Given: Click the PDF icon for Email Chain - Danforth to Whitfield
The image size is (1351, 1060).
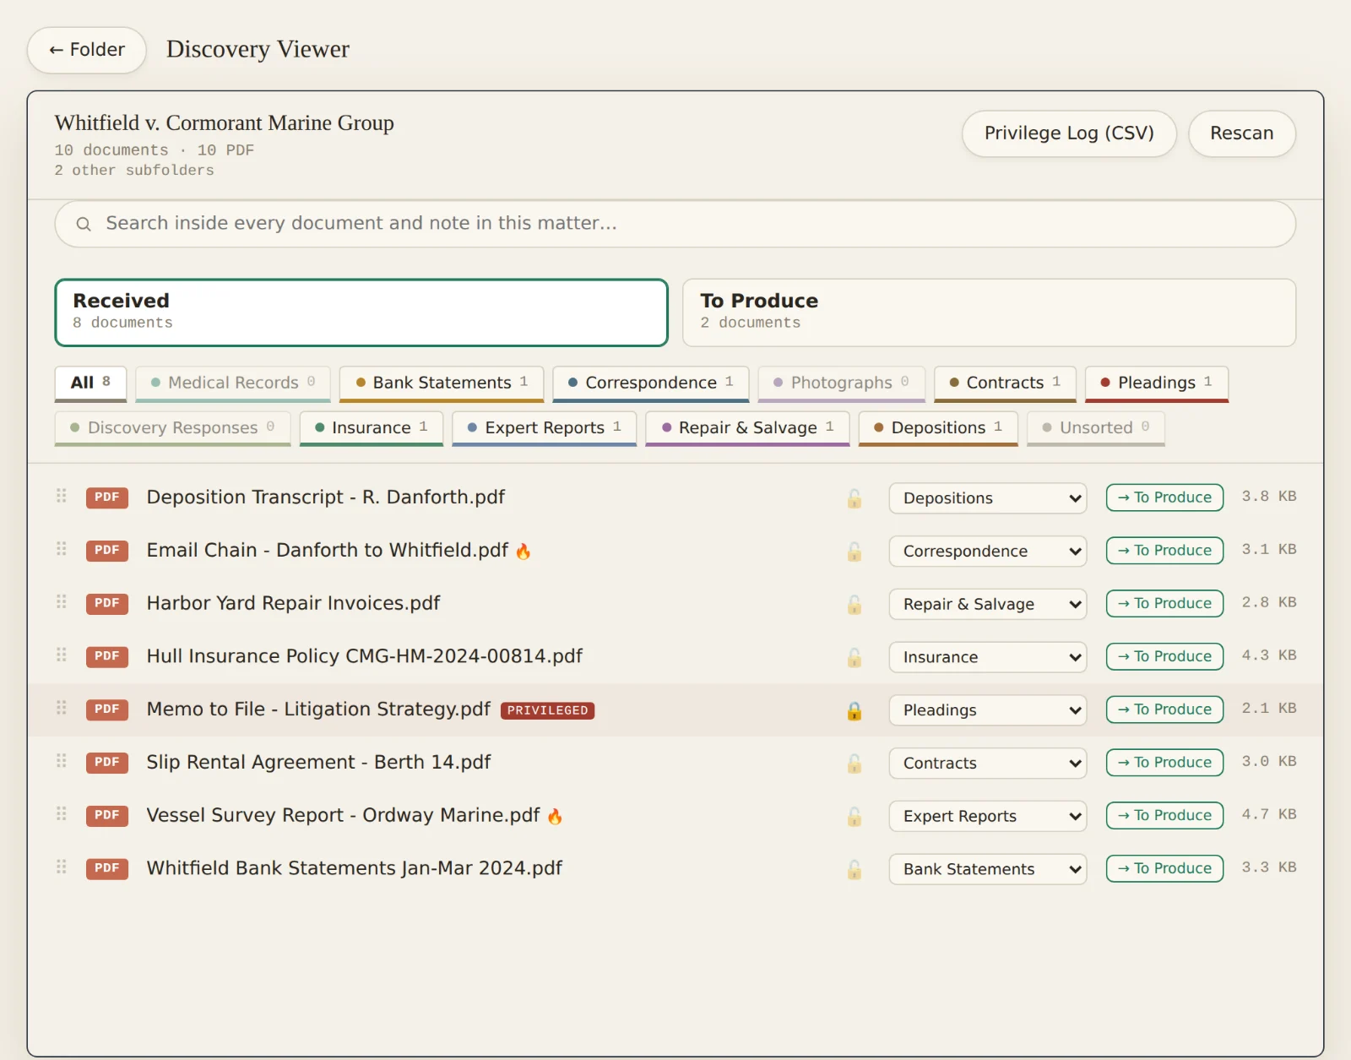Looking at the screenshot, I should click(x=107, y=551).
